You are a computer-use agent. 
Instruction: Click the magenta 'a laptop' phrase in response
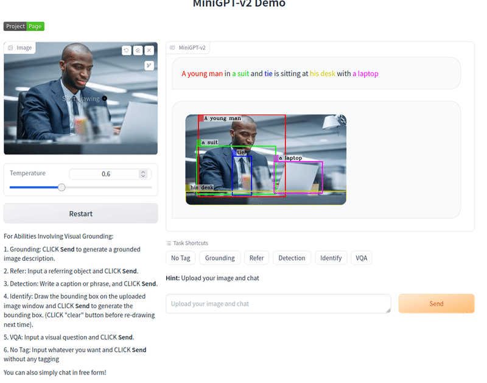click(365, 74)
